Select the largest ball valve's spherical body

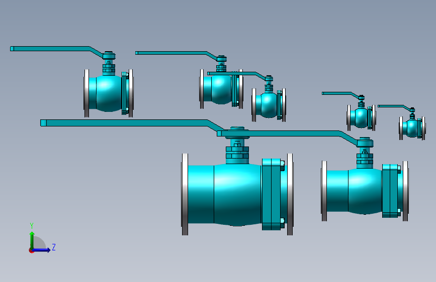pyautogui.click(x=237, y=195)
